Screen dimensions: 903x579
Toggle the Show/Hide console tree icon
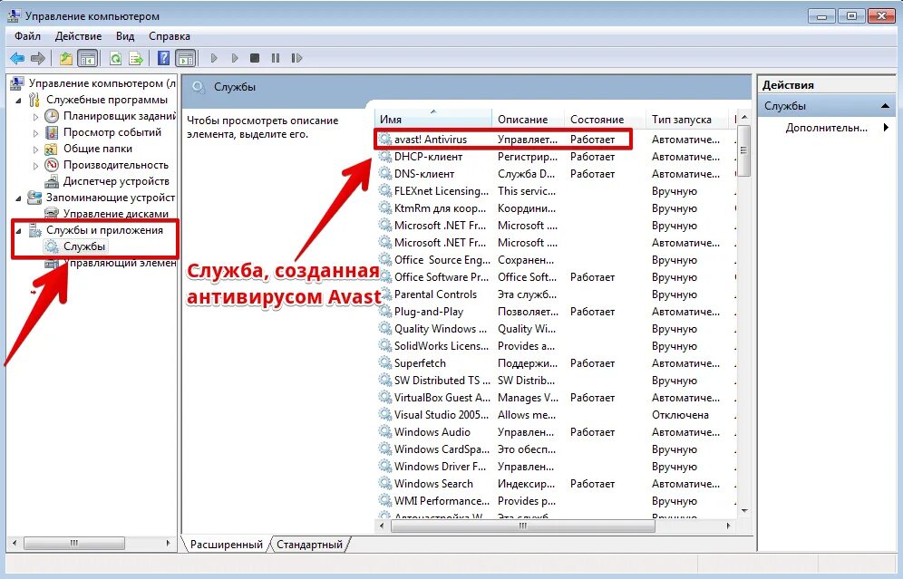87,58
